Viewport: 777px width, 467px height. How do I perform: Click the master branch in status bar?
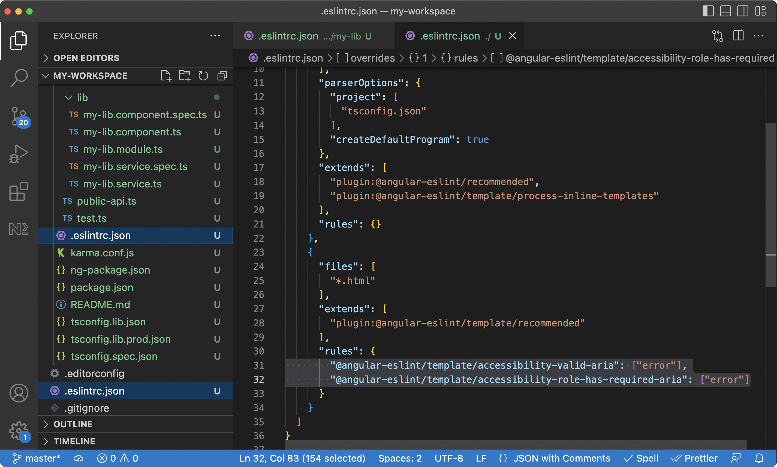37,458
